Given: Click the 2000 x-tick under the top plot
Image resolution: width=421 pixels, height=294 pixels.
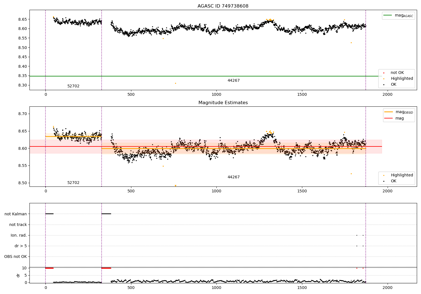Looking at the screenshot, I should (388, 95).
